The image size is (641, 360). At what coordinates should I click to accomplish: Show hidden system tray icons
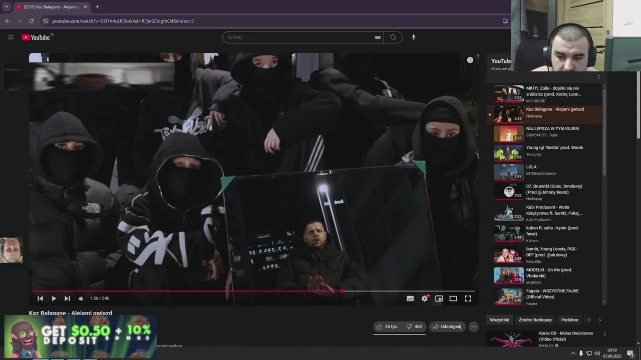tap(573, 353)
